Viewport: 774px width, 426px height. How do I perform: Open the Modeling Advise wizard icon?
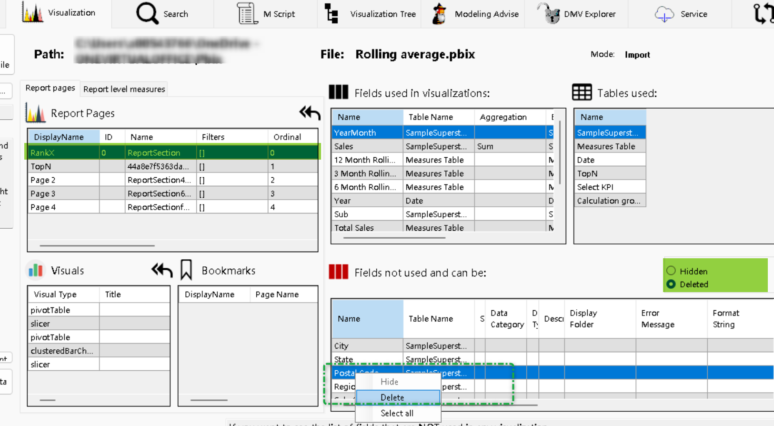439,13
